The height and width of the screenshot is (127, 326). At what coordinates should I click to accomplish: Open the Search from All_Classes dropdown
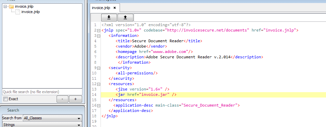pyautogui.click(x=52, y=118)
